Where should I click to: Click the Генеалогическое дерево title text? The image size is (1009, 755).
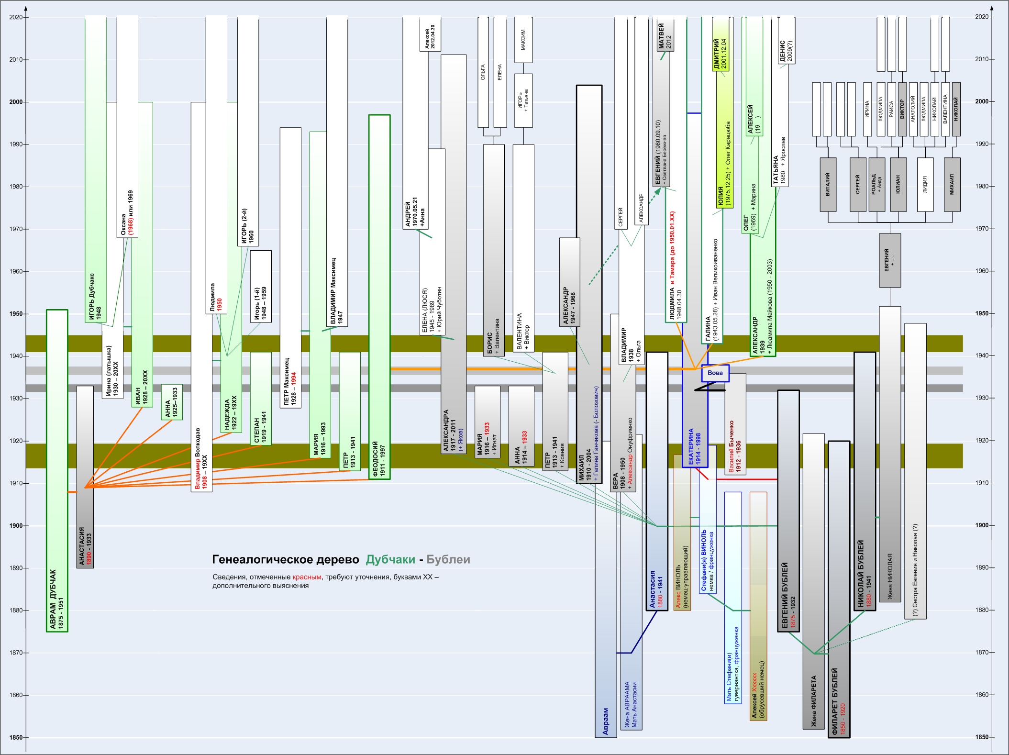point(286,559)
